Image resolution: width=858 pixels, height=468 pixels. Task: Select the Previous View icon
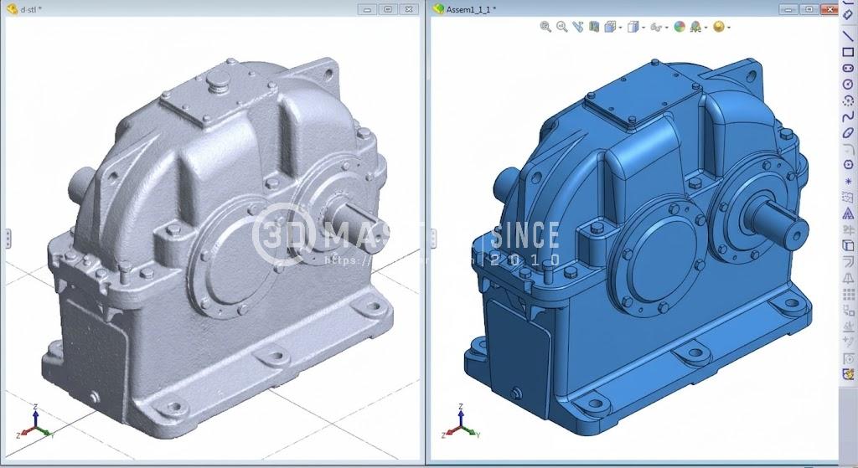coord(578,27)
